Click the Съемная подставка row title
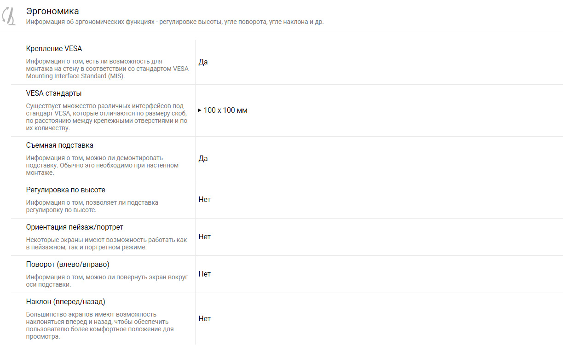 coord(60,145)
